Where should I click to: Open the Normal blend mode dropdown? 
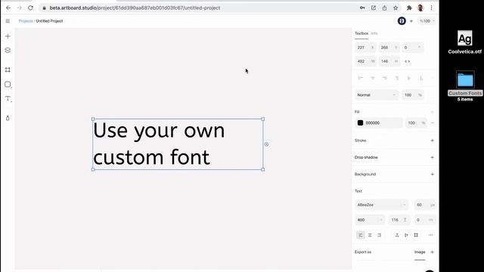pyautogui.click(x=377, y=95)
